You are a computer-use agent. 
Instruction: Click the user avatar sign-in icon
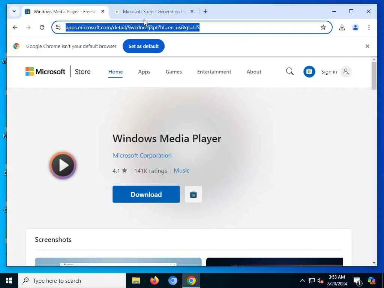(x=346, y=72)
